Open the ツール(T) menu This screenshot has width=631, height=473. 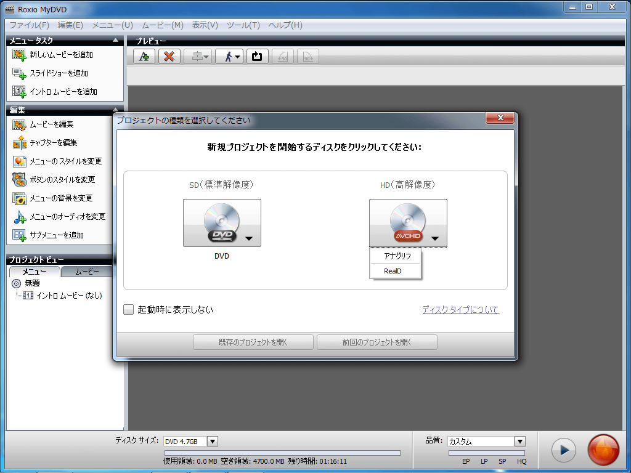pos(243,25)
